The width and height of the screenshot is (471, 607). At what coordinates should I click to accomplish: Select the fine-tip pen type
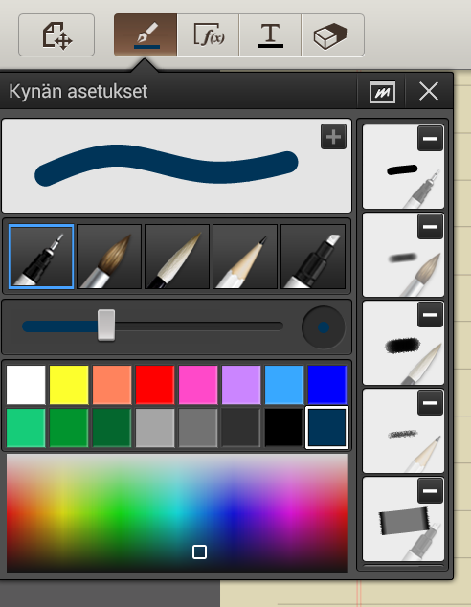coord(41,257)
